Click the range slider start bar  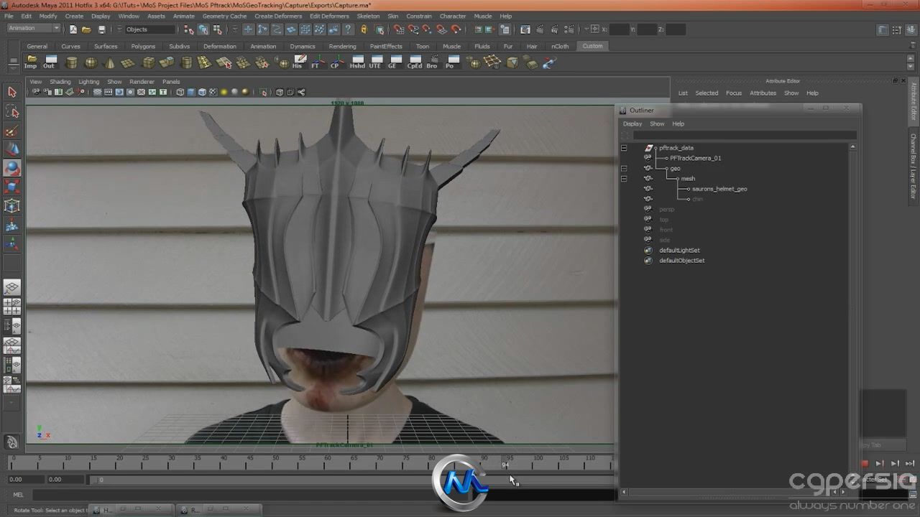pyautogui.click(x=93, y=479)
